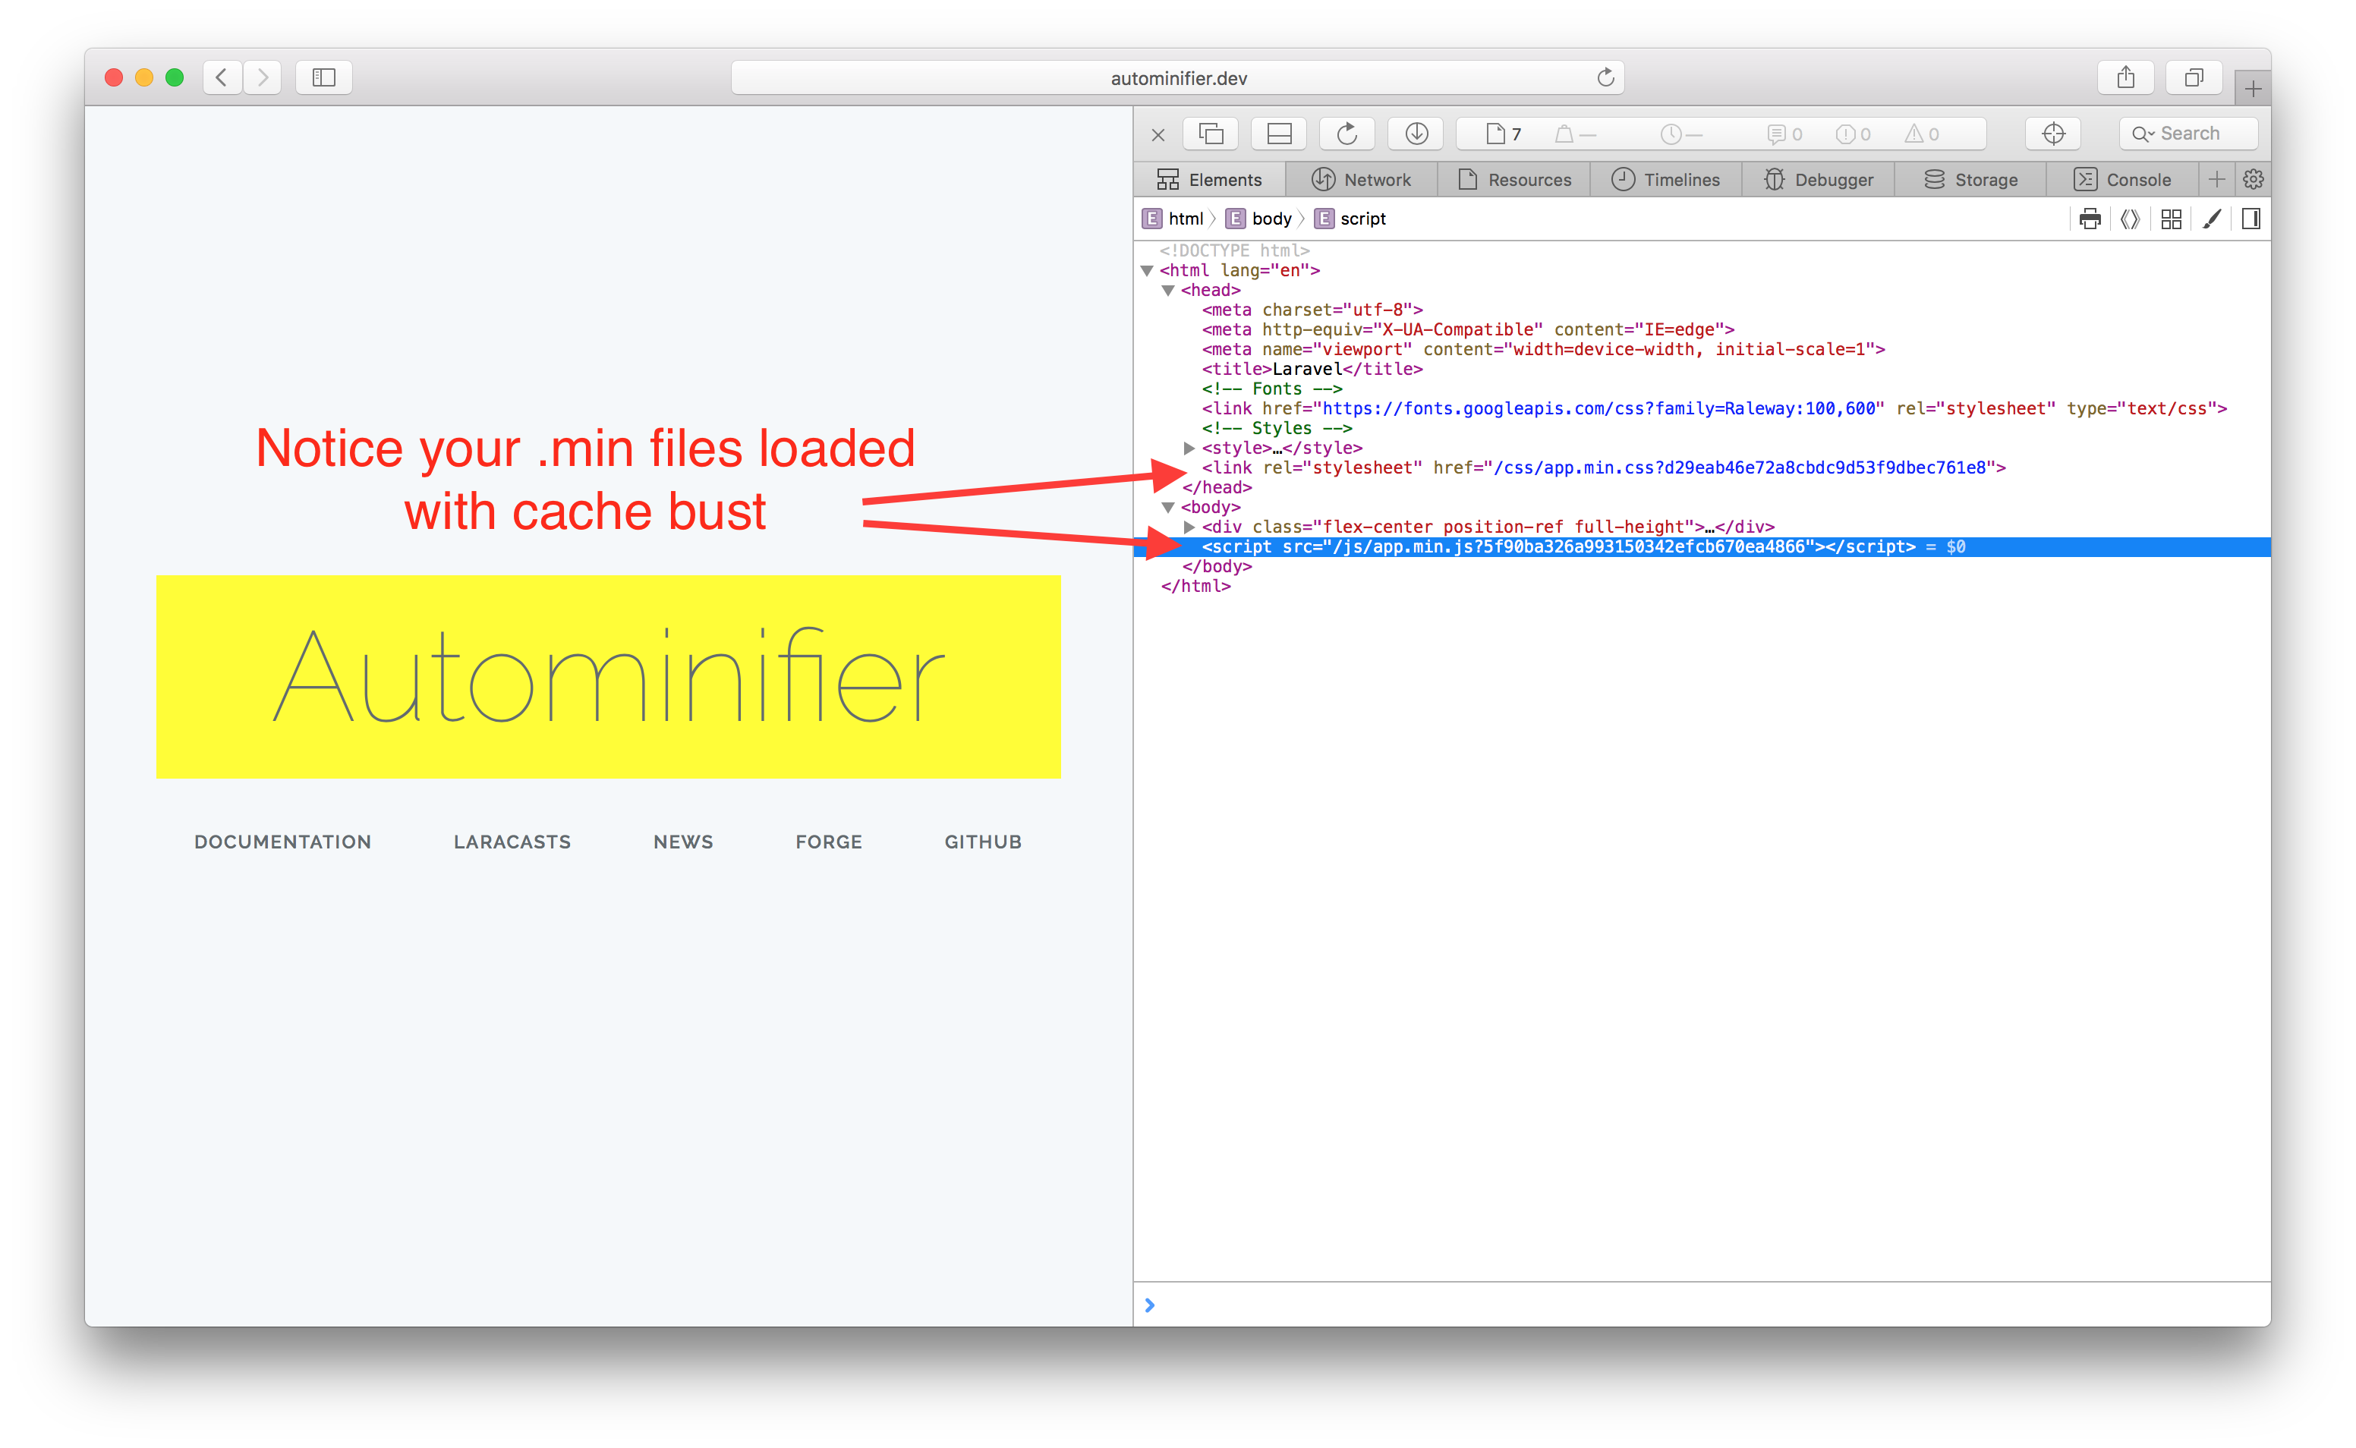This screenshot has width=2356, height=1448.
Task: Collapse the head element disclosure triangle
Action: [x=1167, y=290]
